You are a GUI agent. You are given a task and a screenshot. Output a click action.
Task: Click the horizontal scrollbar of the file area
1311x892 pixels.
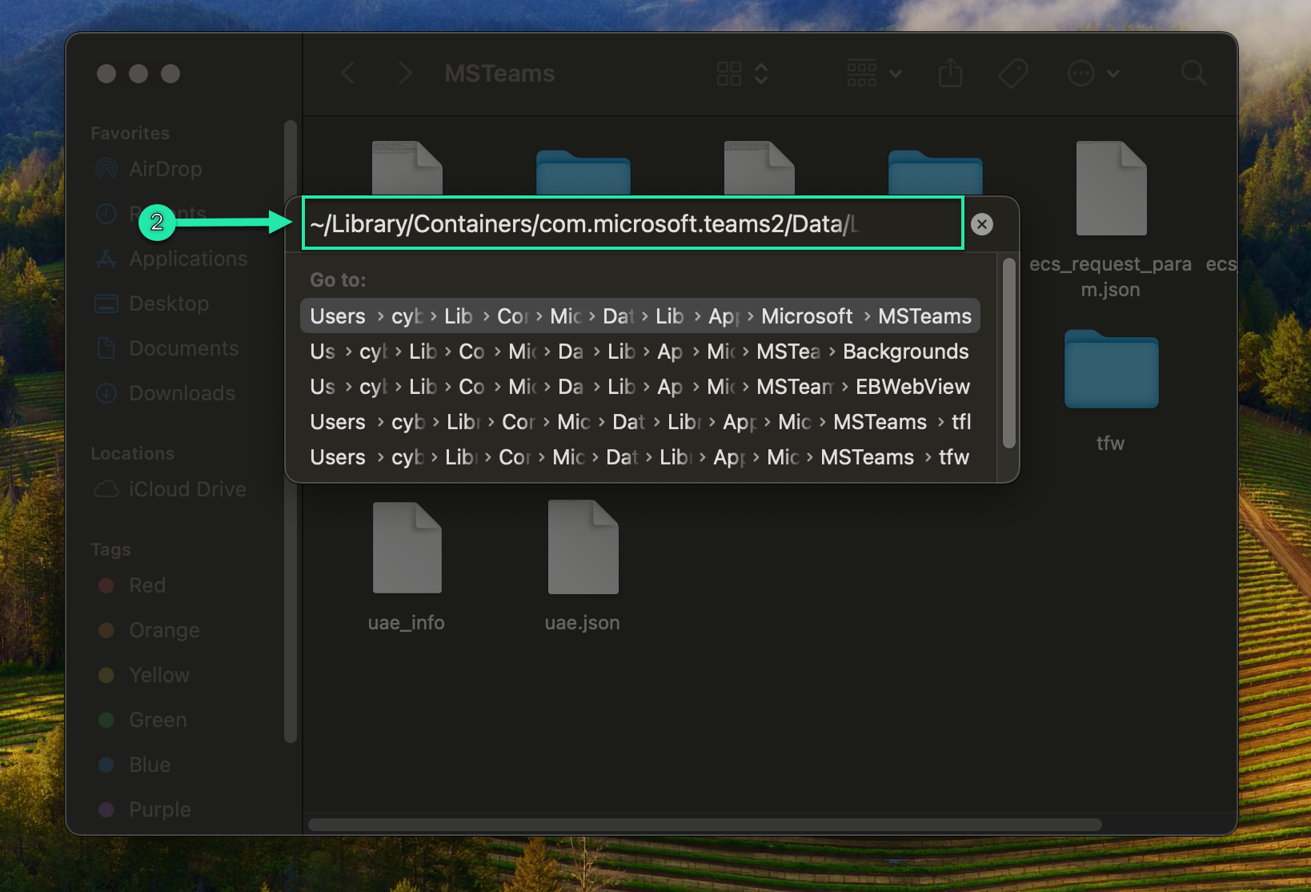coord(704,825)
